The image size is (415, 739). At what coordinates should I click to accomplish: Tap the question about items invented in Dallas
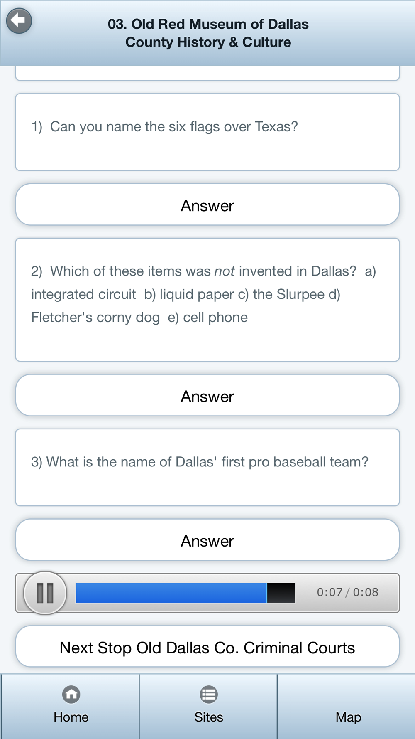pos(207,300)
